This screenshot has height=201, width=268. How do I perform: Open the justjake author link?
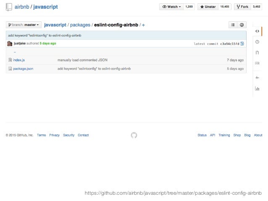click(x=20, y=43)
